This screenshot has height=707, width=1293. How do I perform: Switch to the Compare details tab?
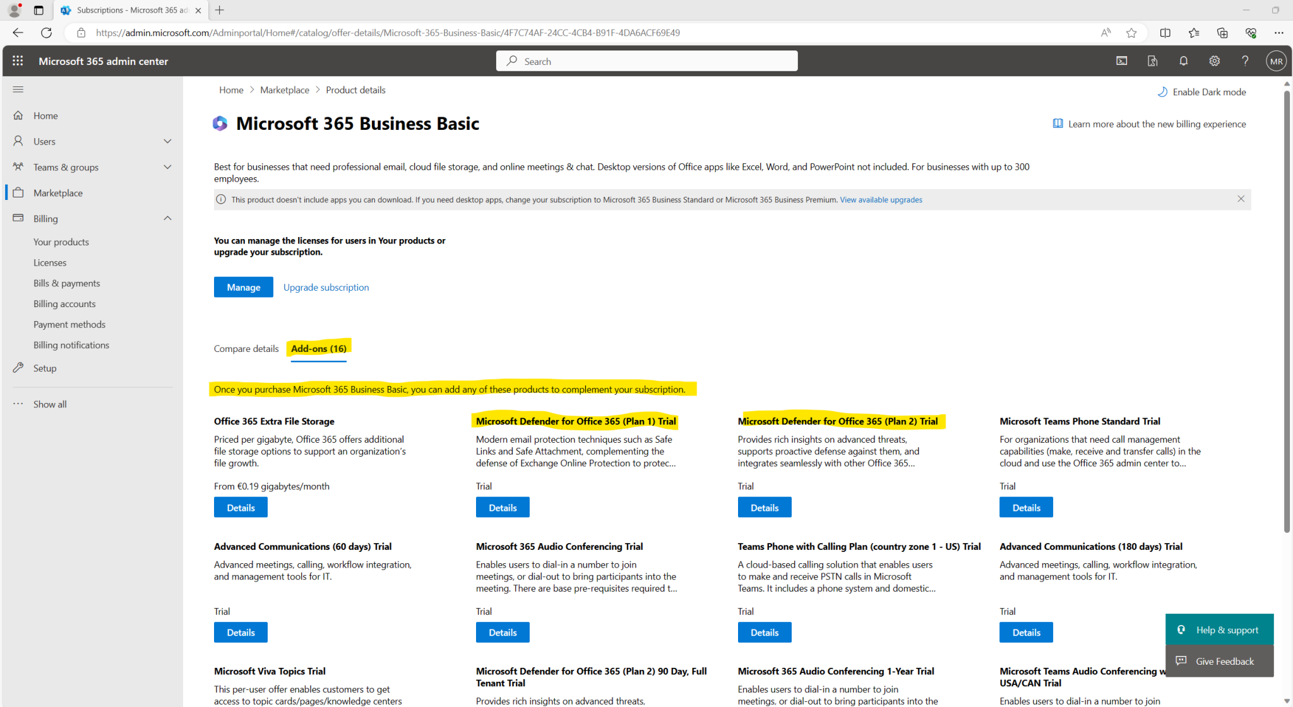click(246, 348)
